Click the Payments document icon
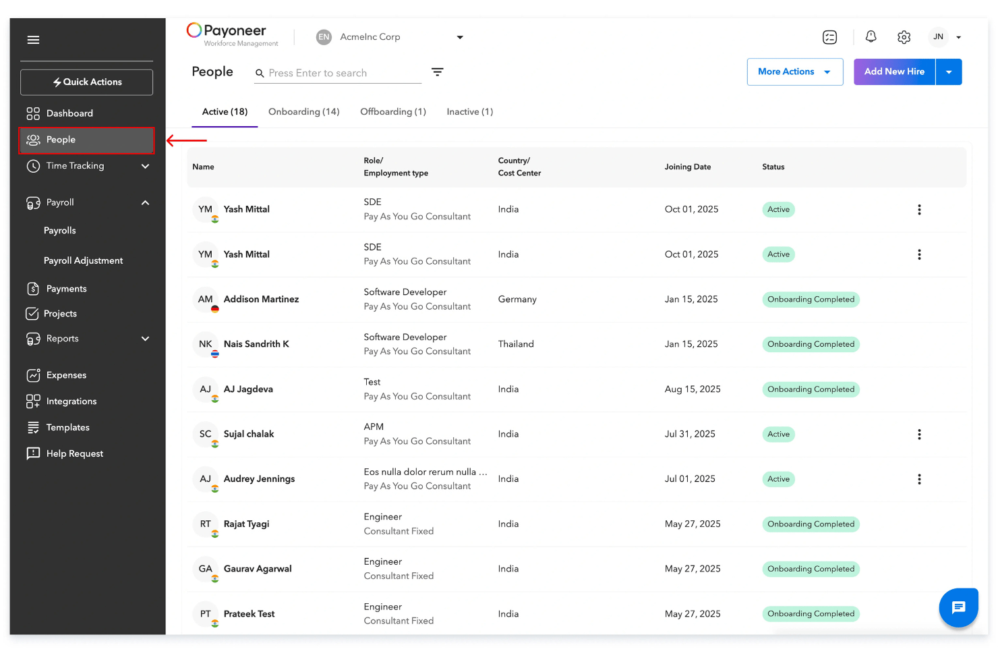 tap(33, 289)
